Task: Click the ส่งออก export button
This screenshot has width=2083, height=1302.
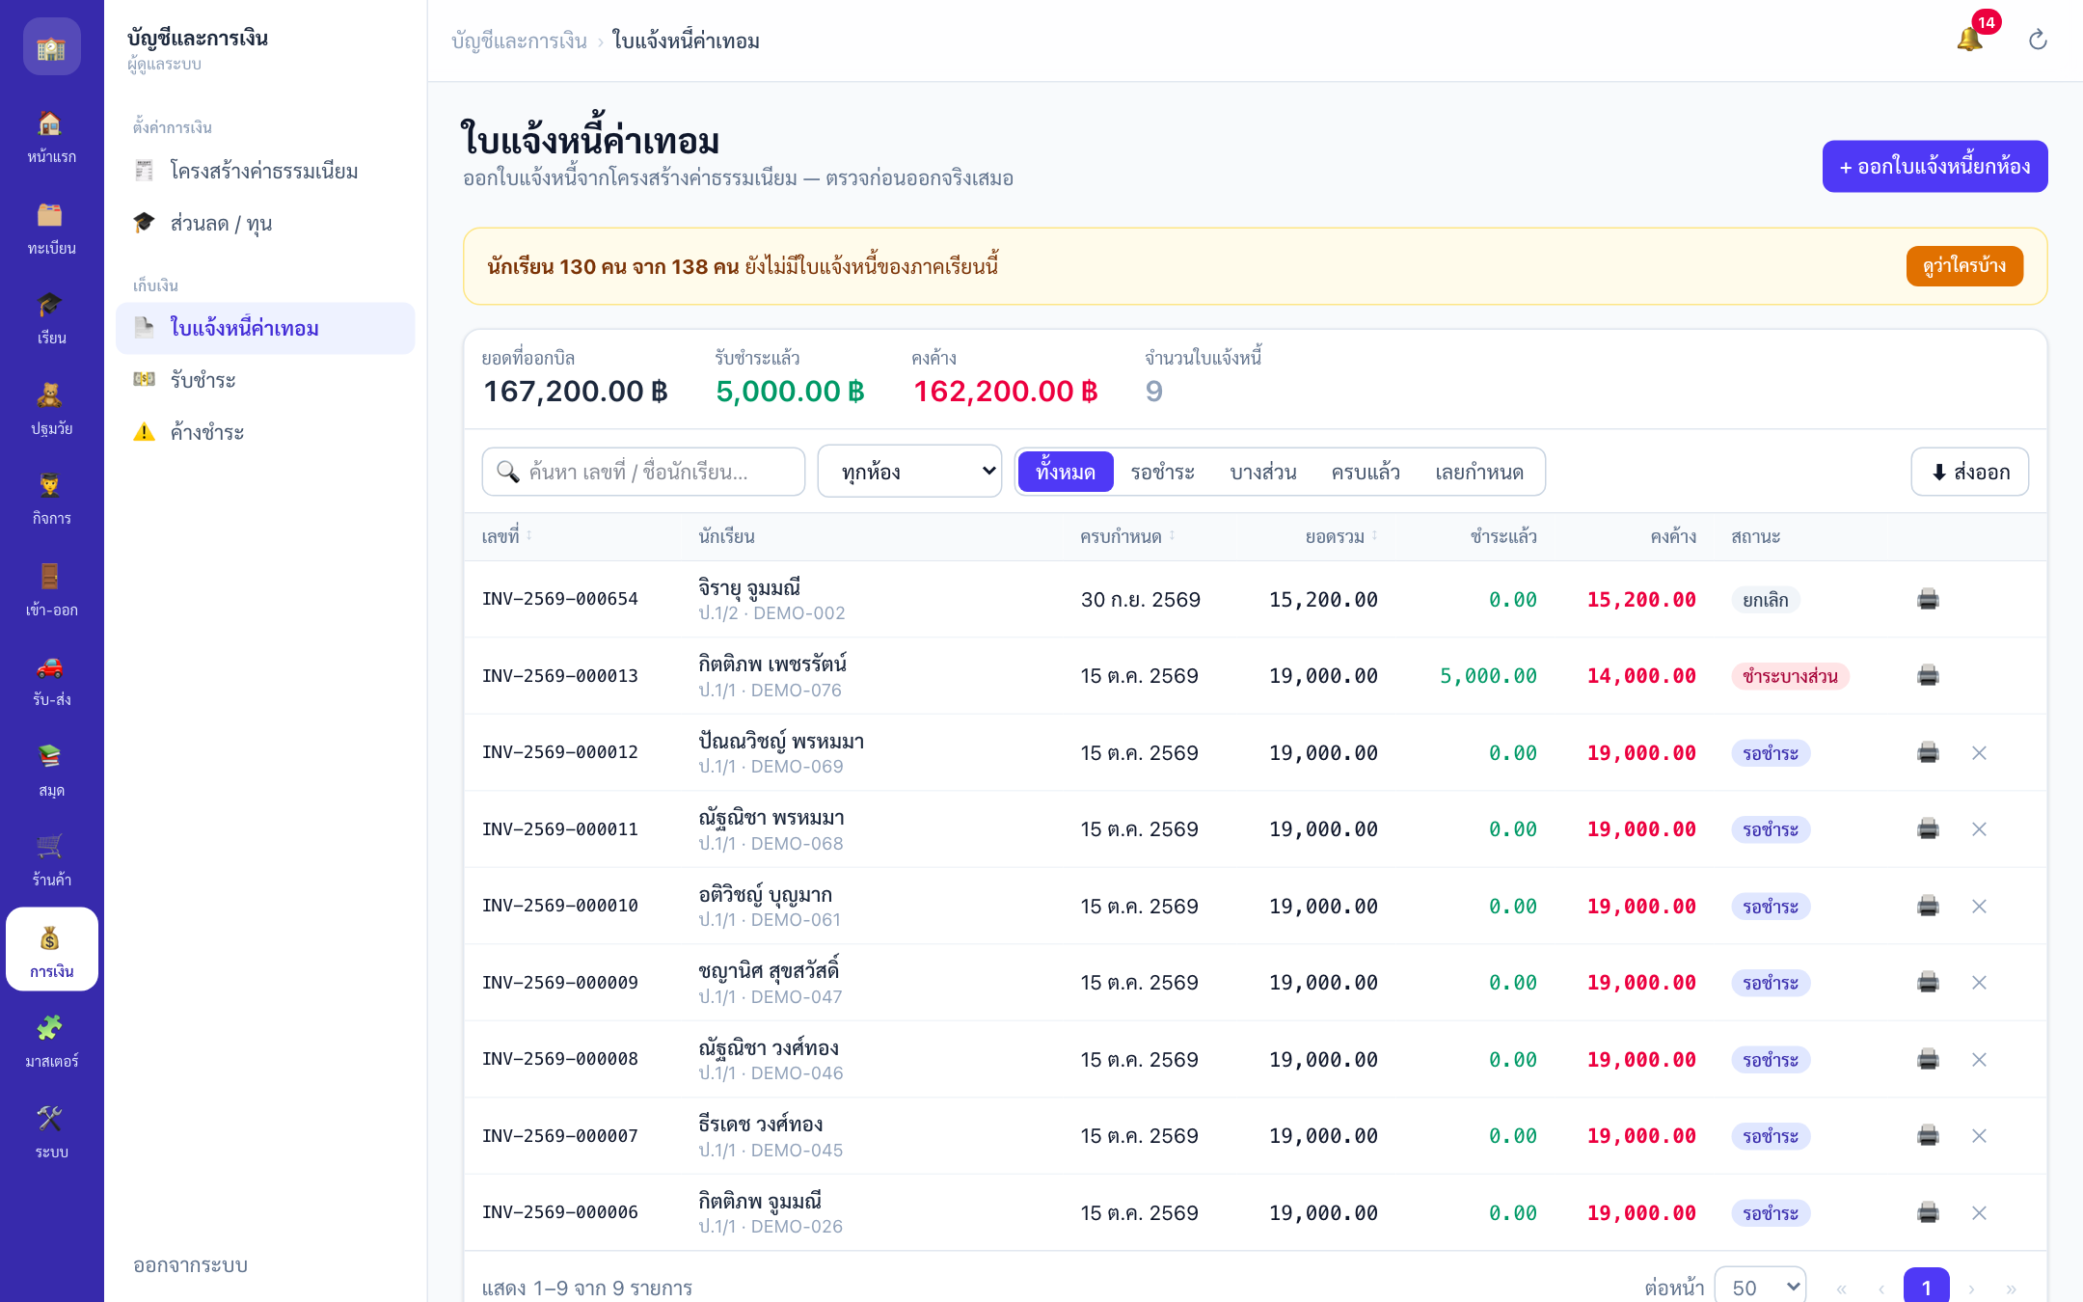Action: pos(1969,472)
